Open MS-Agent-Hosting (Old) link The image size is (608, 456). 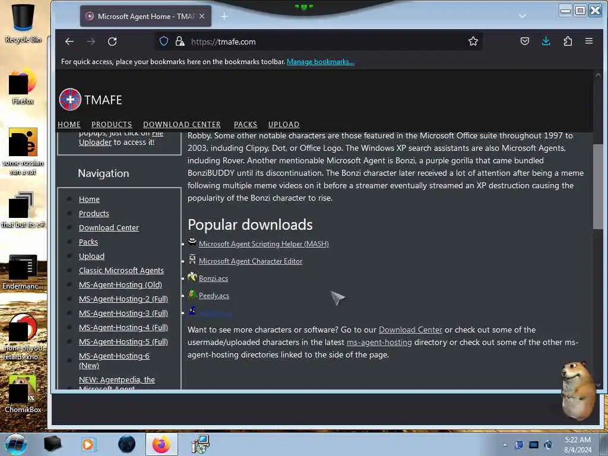(x=121, y=285)
